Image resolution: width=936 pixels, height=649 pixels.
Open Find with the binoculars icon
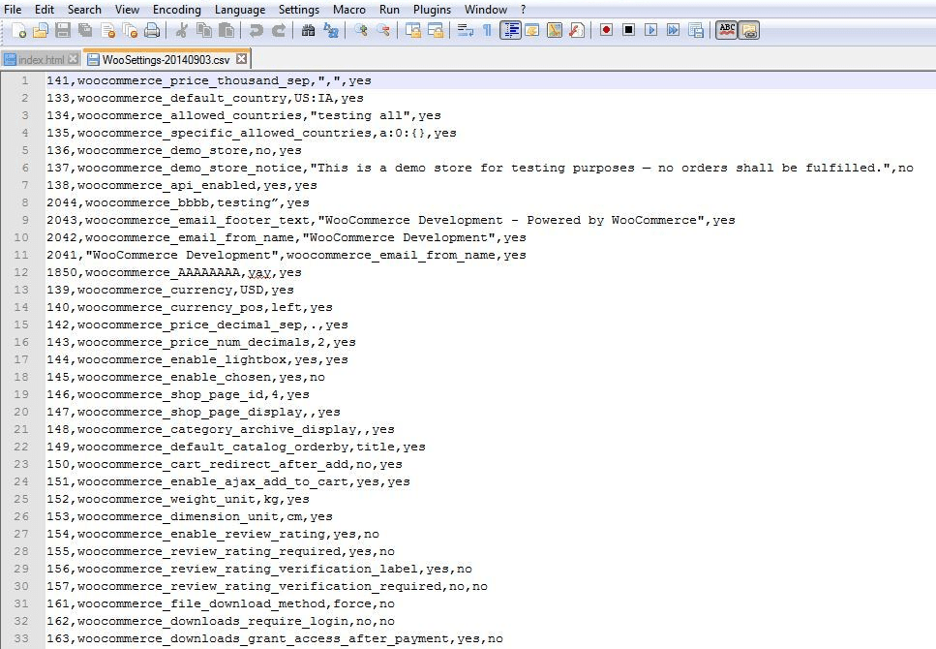tap(308, 30)
